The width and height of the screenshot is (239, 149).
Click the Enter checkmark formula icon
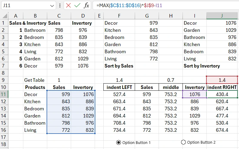coord(77,5)
